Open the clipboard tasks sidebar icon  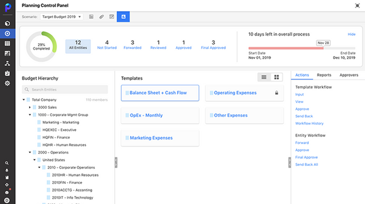coord(7,73)
